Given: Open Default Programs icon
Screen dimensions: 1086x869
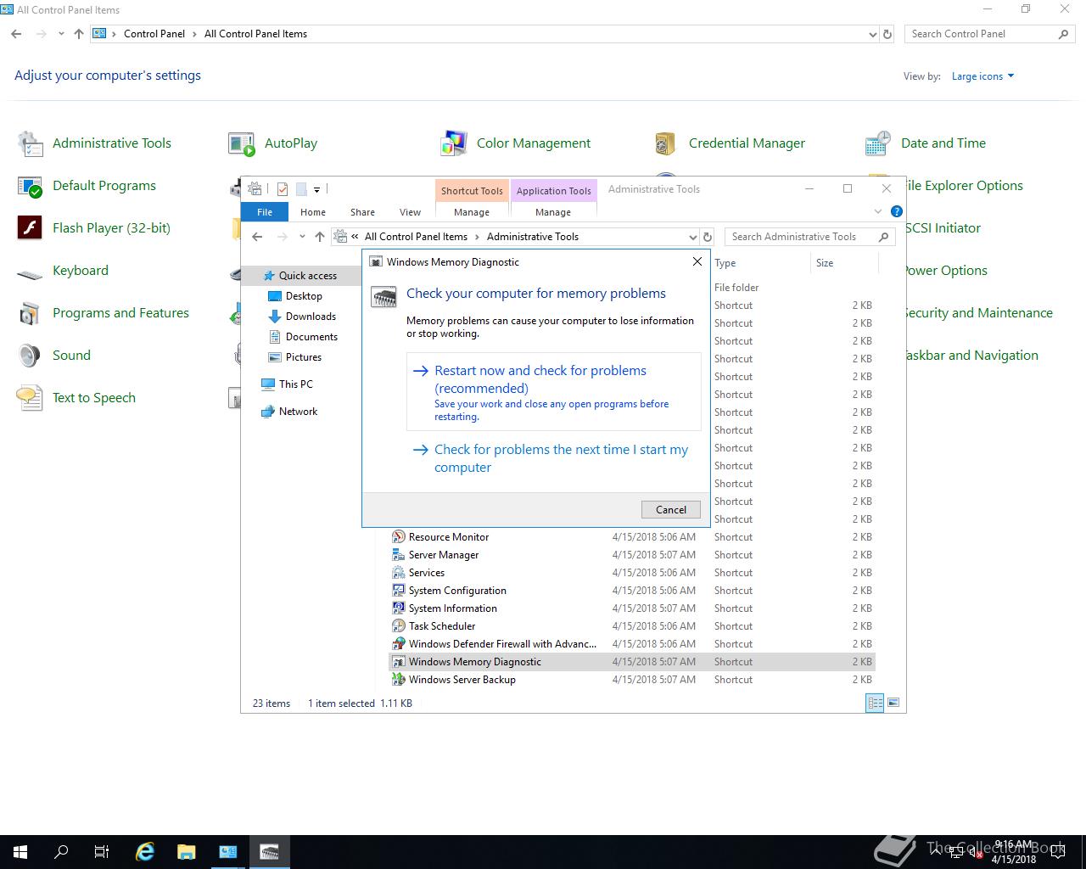Looking at the screenshot, I should tap(31, 186).
